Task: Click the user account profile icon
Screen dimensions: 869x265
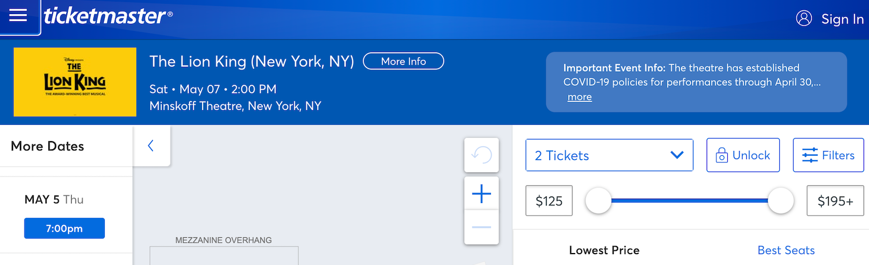Action: pos(804,18)
